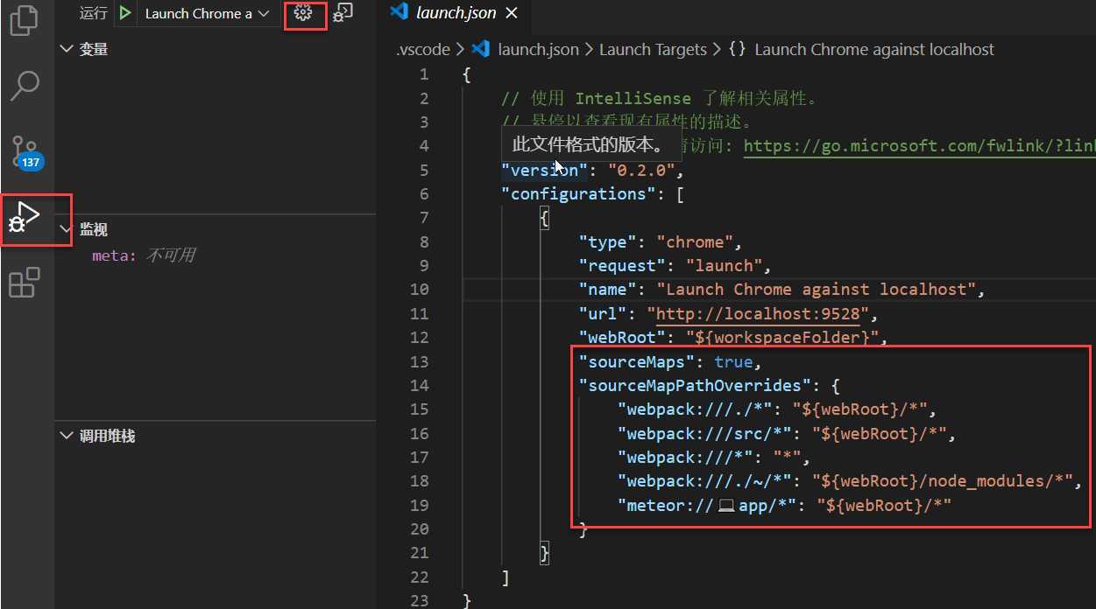
Task: Click the "webpack:///./*" key
Action: (695, 409)
